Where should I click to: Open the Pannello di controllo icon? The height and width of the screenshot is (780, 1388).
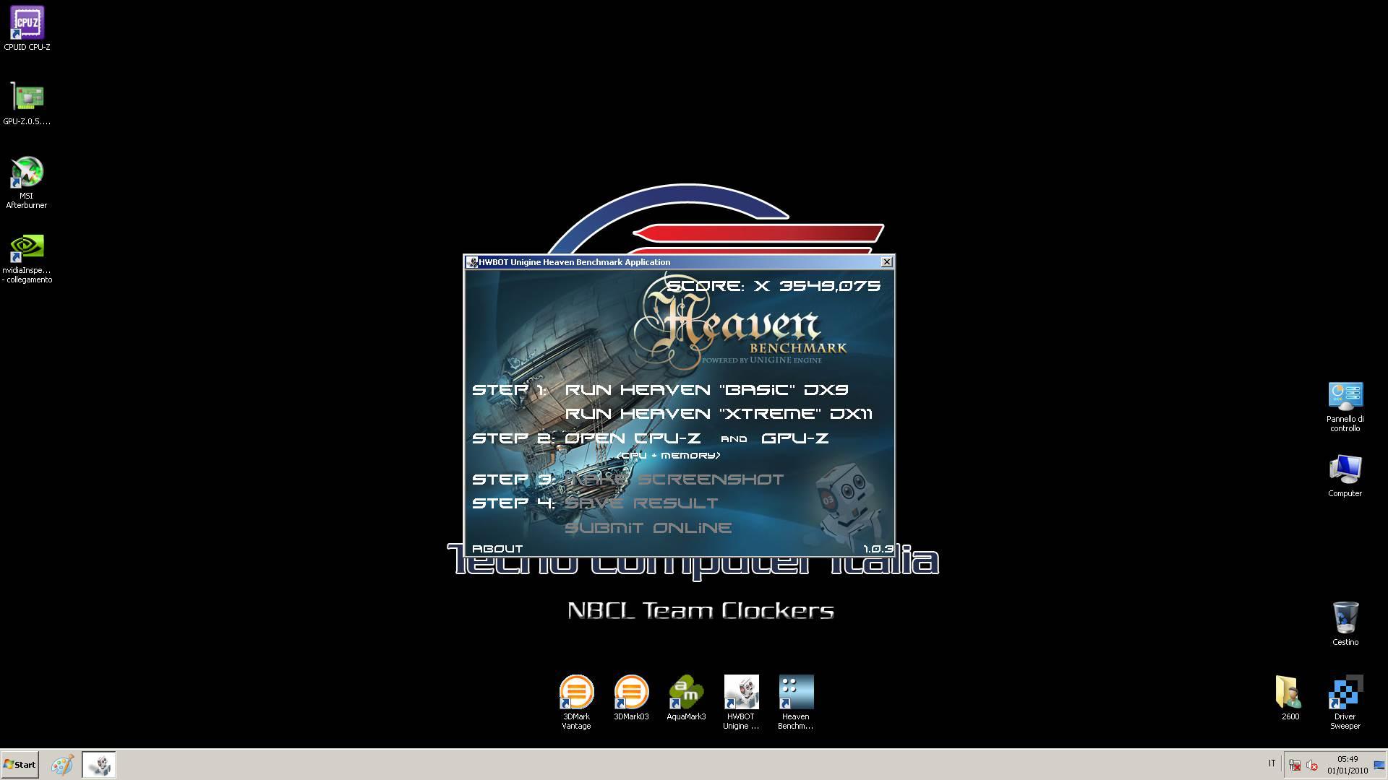[1345, 407]
